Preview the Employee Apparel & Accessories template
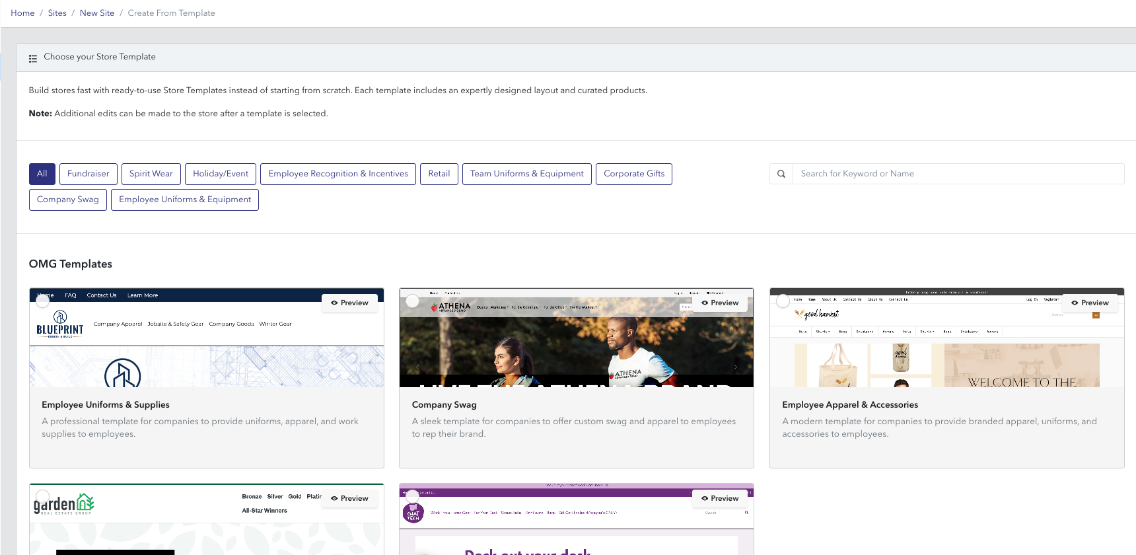1136x555 pixels. [x=1090, y=303]
